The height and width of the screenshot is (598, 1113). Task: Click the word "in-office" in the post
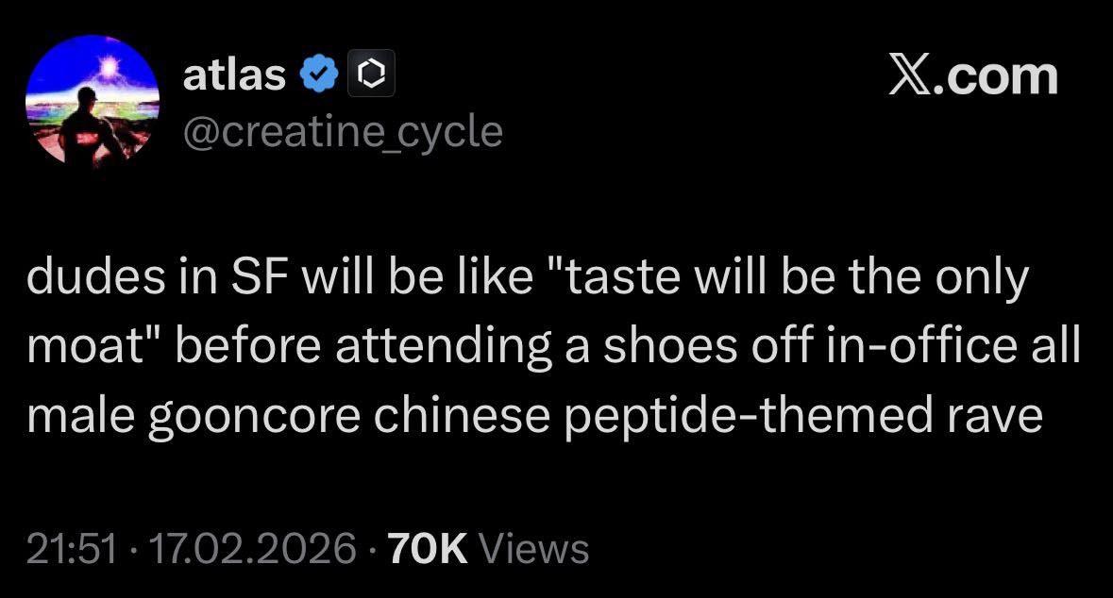(901, 349)
